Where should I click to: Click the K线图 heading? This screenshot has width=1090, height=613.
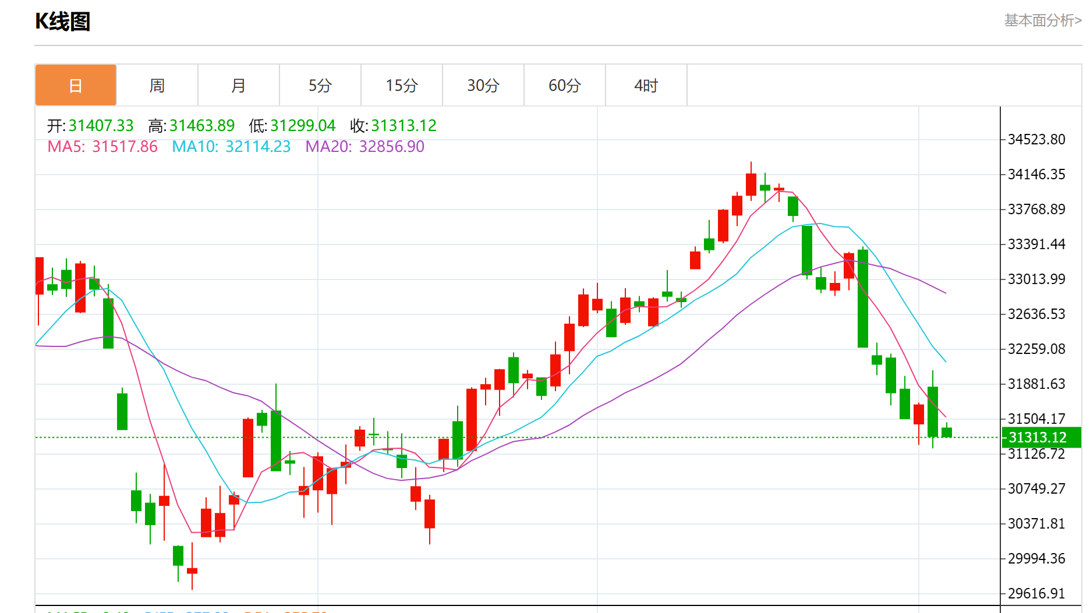coord(63,22)
